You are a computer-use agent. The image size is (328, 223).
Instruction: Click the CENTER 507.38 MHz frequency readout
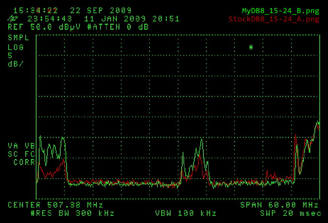(x=55, y=205)
